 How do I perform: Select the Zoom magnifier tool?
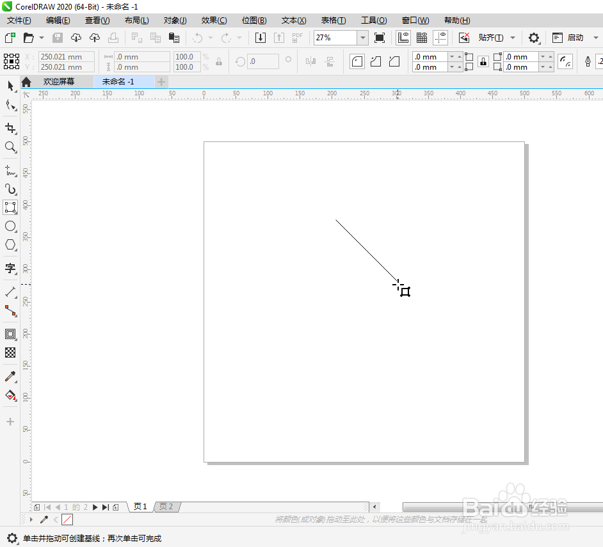coord(10,147)
